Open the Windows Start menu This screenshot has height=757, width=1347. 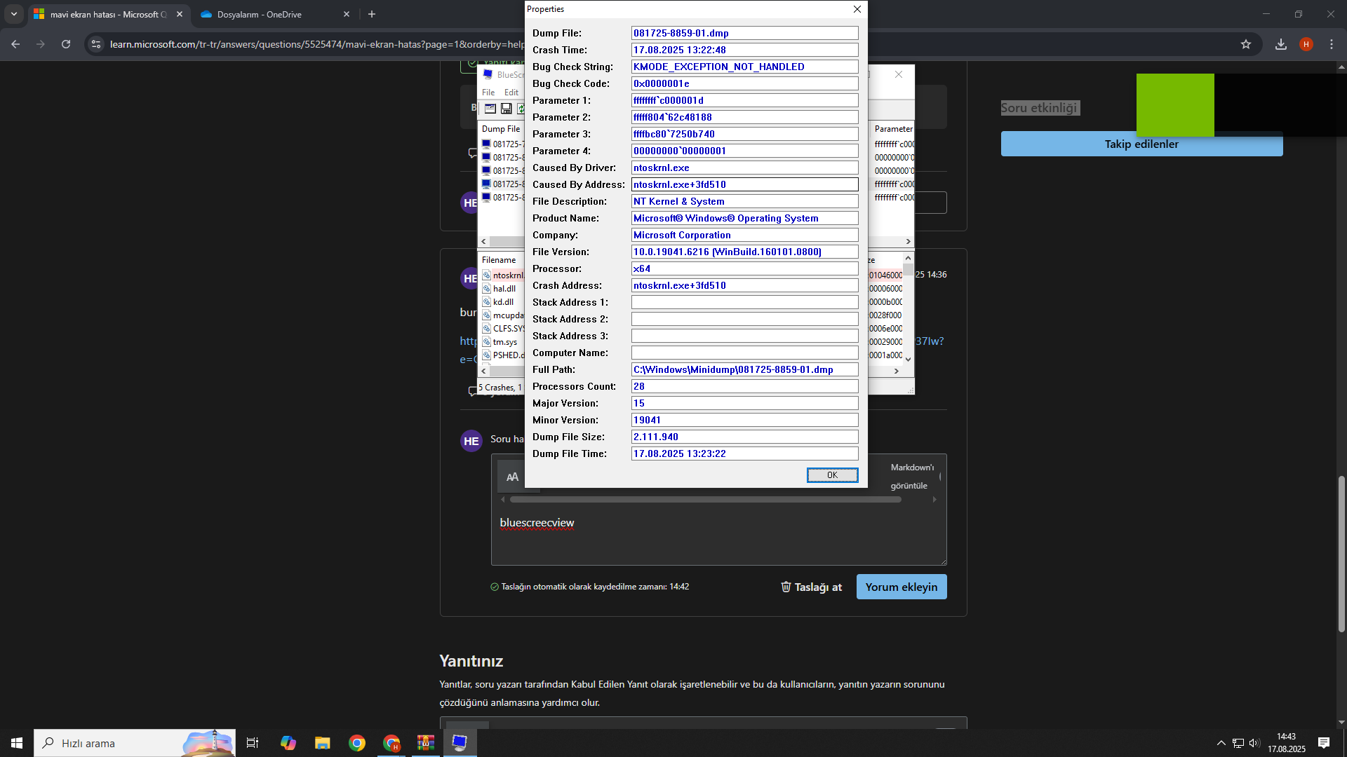(x=17, y=743)
